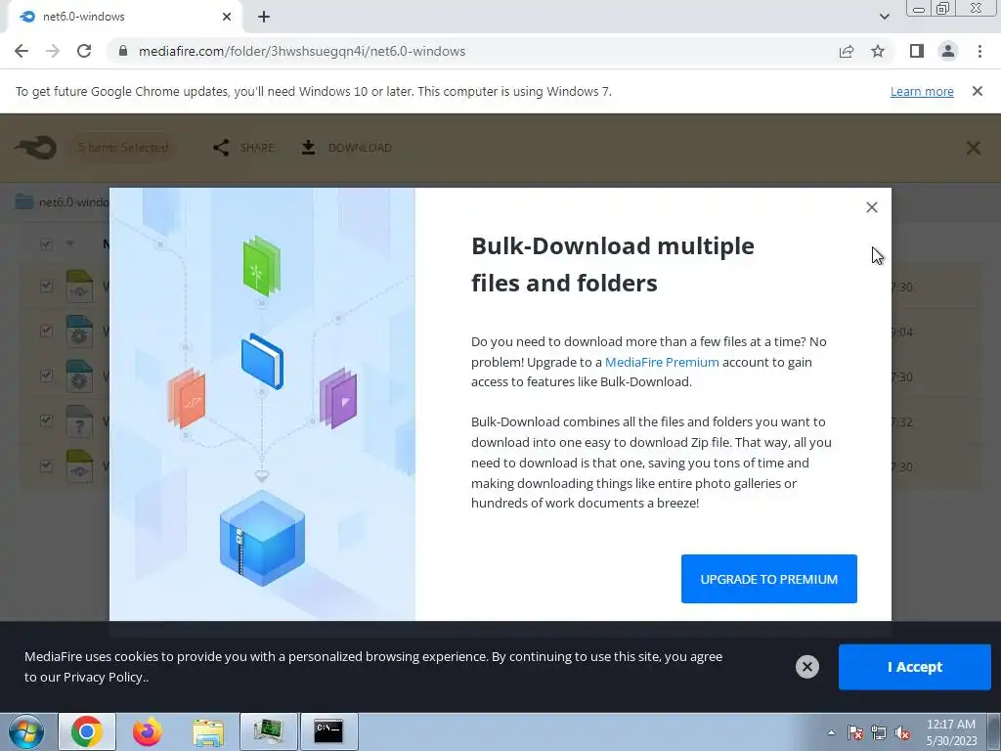The image size is (1001, 751).
Task: Open network status tray icon
Action: click(879, 732)
